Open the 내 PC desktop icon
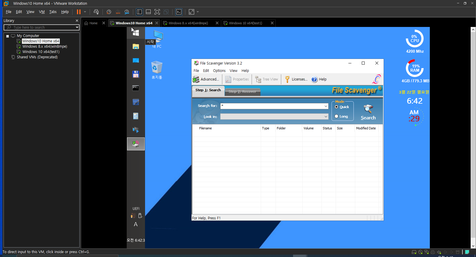The width and height of the screenshot is (476, 257). click(x=157, y=39)
